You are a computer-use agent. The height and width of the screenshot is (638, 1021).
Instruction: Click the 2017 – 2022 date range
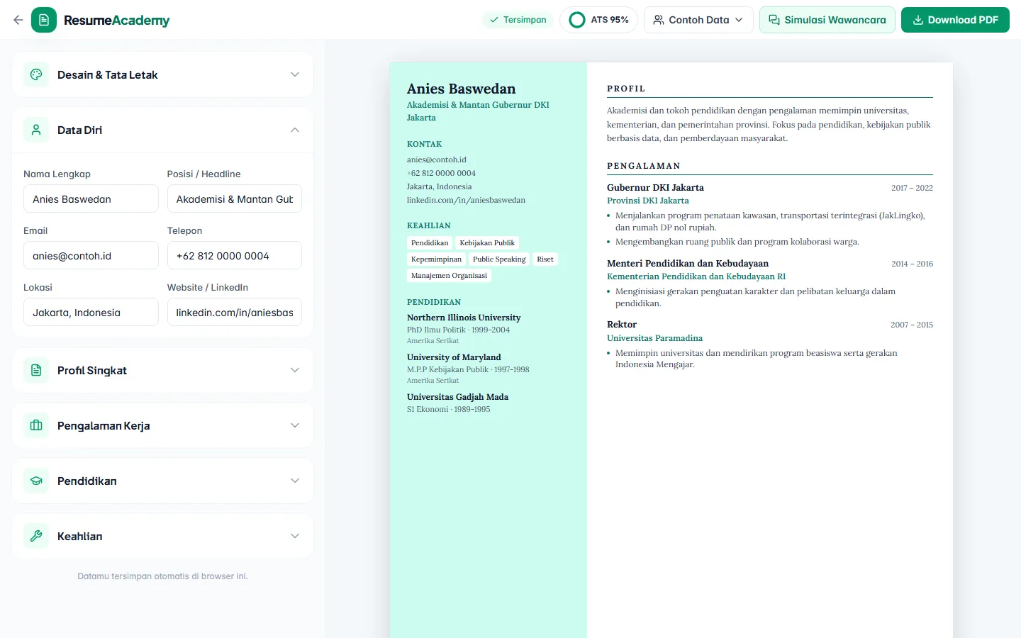[x=912, y=188]
